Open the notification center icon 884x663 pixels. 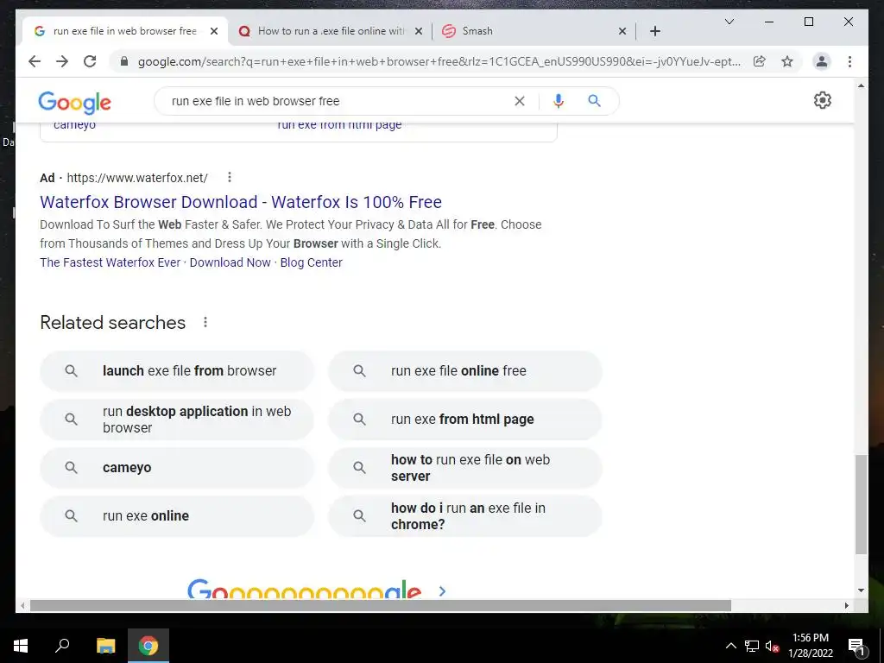pos(856,646)
